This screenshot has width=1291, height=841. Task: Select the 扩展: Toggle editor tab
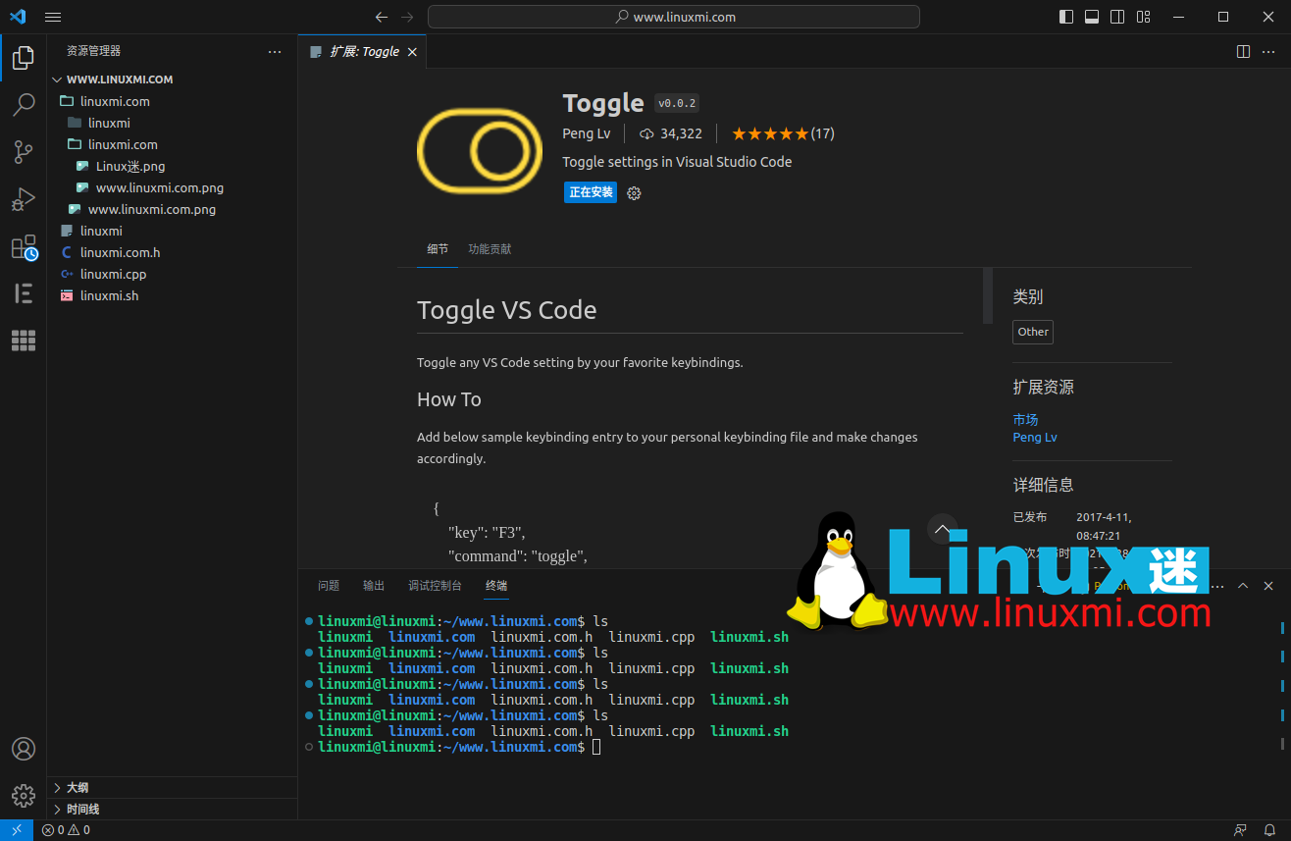363,52
